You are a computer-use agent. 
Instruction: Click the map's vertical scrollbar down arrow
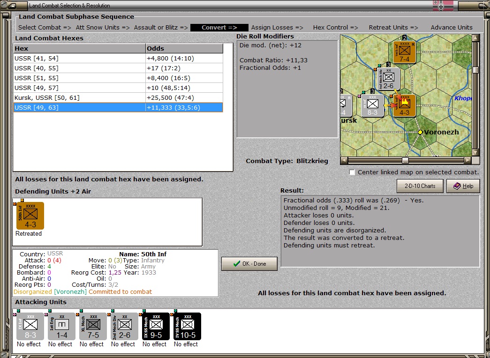point(475,152)
